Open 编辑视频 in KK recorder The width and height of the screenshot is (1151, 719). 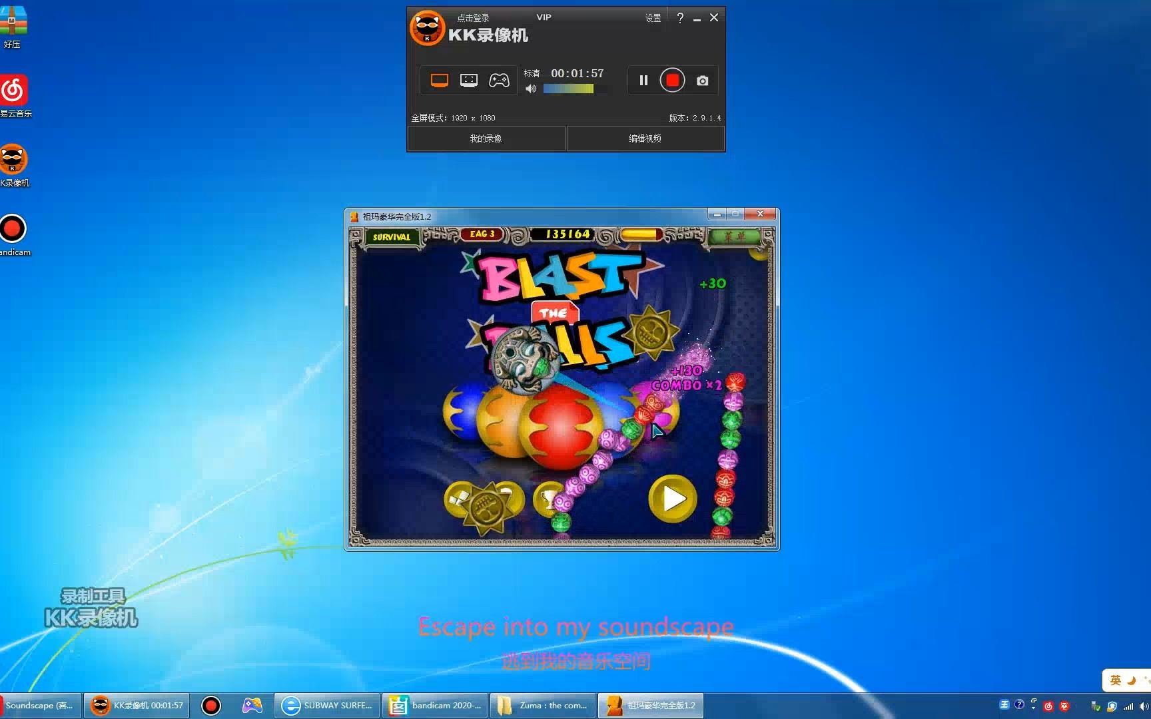click(645, 138)
